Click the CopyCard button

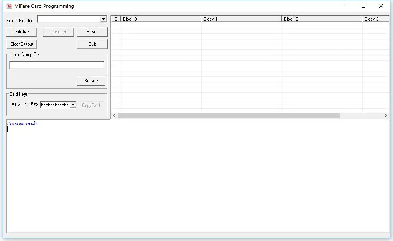(x=91, y=105)
